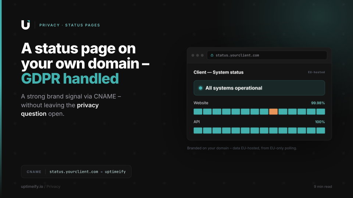Click the Website 99.98% uptime value
The height and width of the screenshot is (198, 353).
click(x=318, y=103)
